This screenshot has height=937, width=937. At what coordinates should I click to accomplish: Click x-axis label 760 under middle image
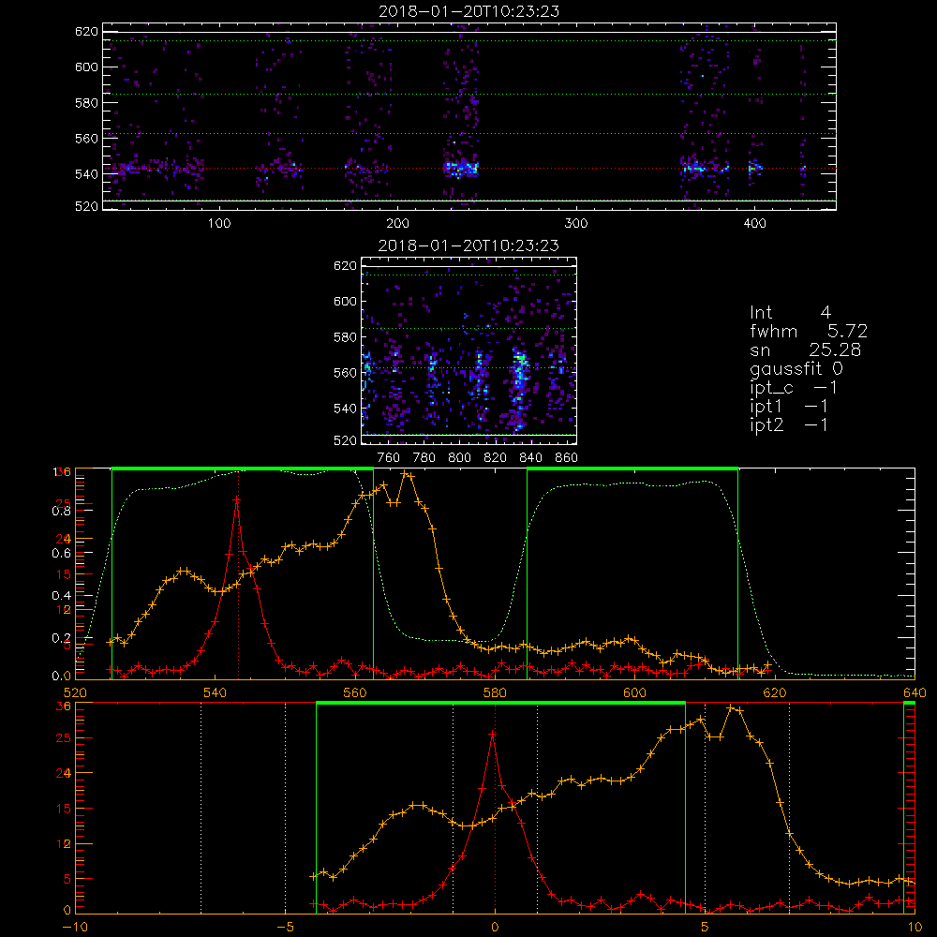(389, 458)
